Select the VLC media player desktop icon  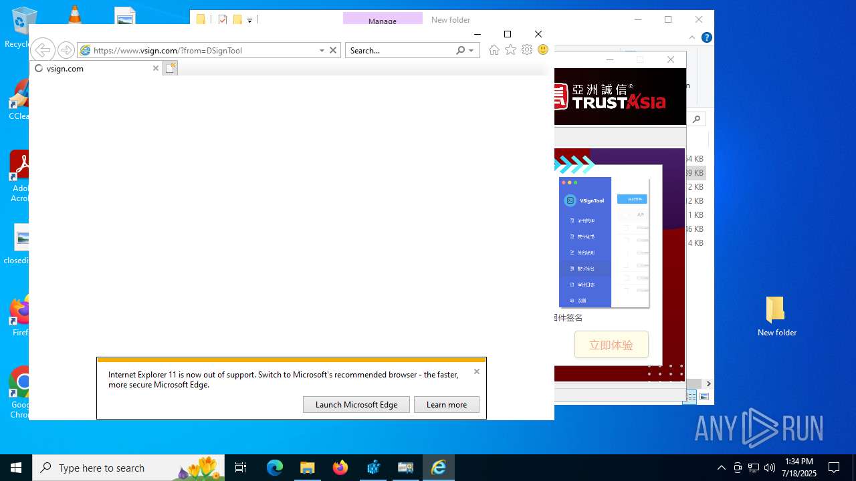click(74, 14)
